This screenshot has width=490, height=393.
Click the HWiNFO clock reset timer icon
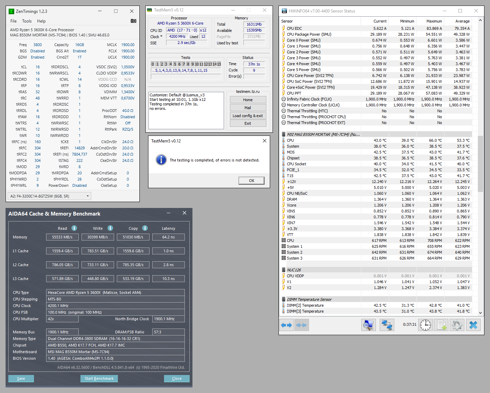pos(425,325)
